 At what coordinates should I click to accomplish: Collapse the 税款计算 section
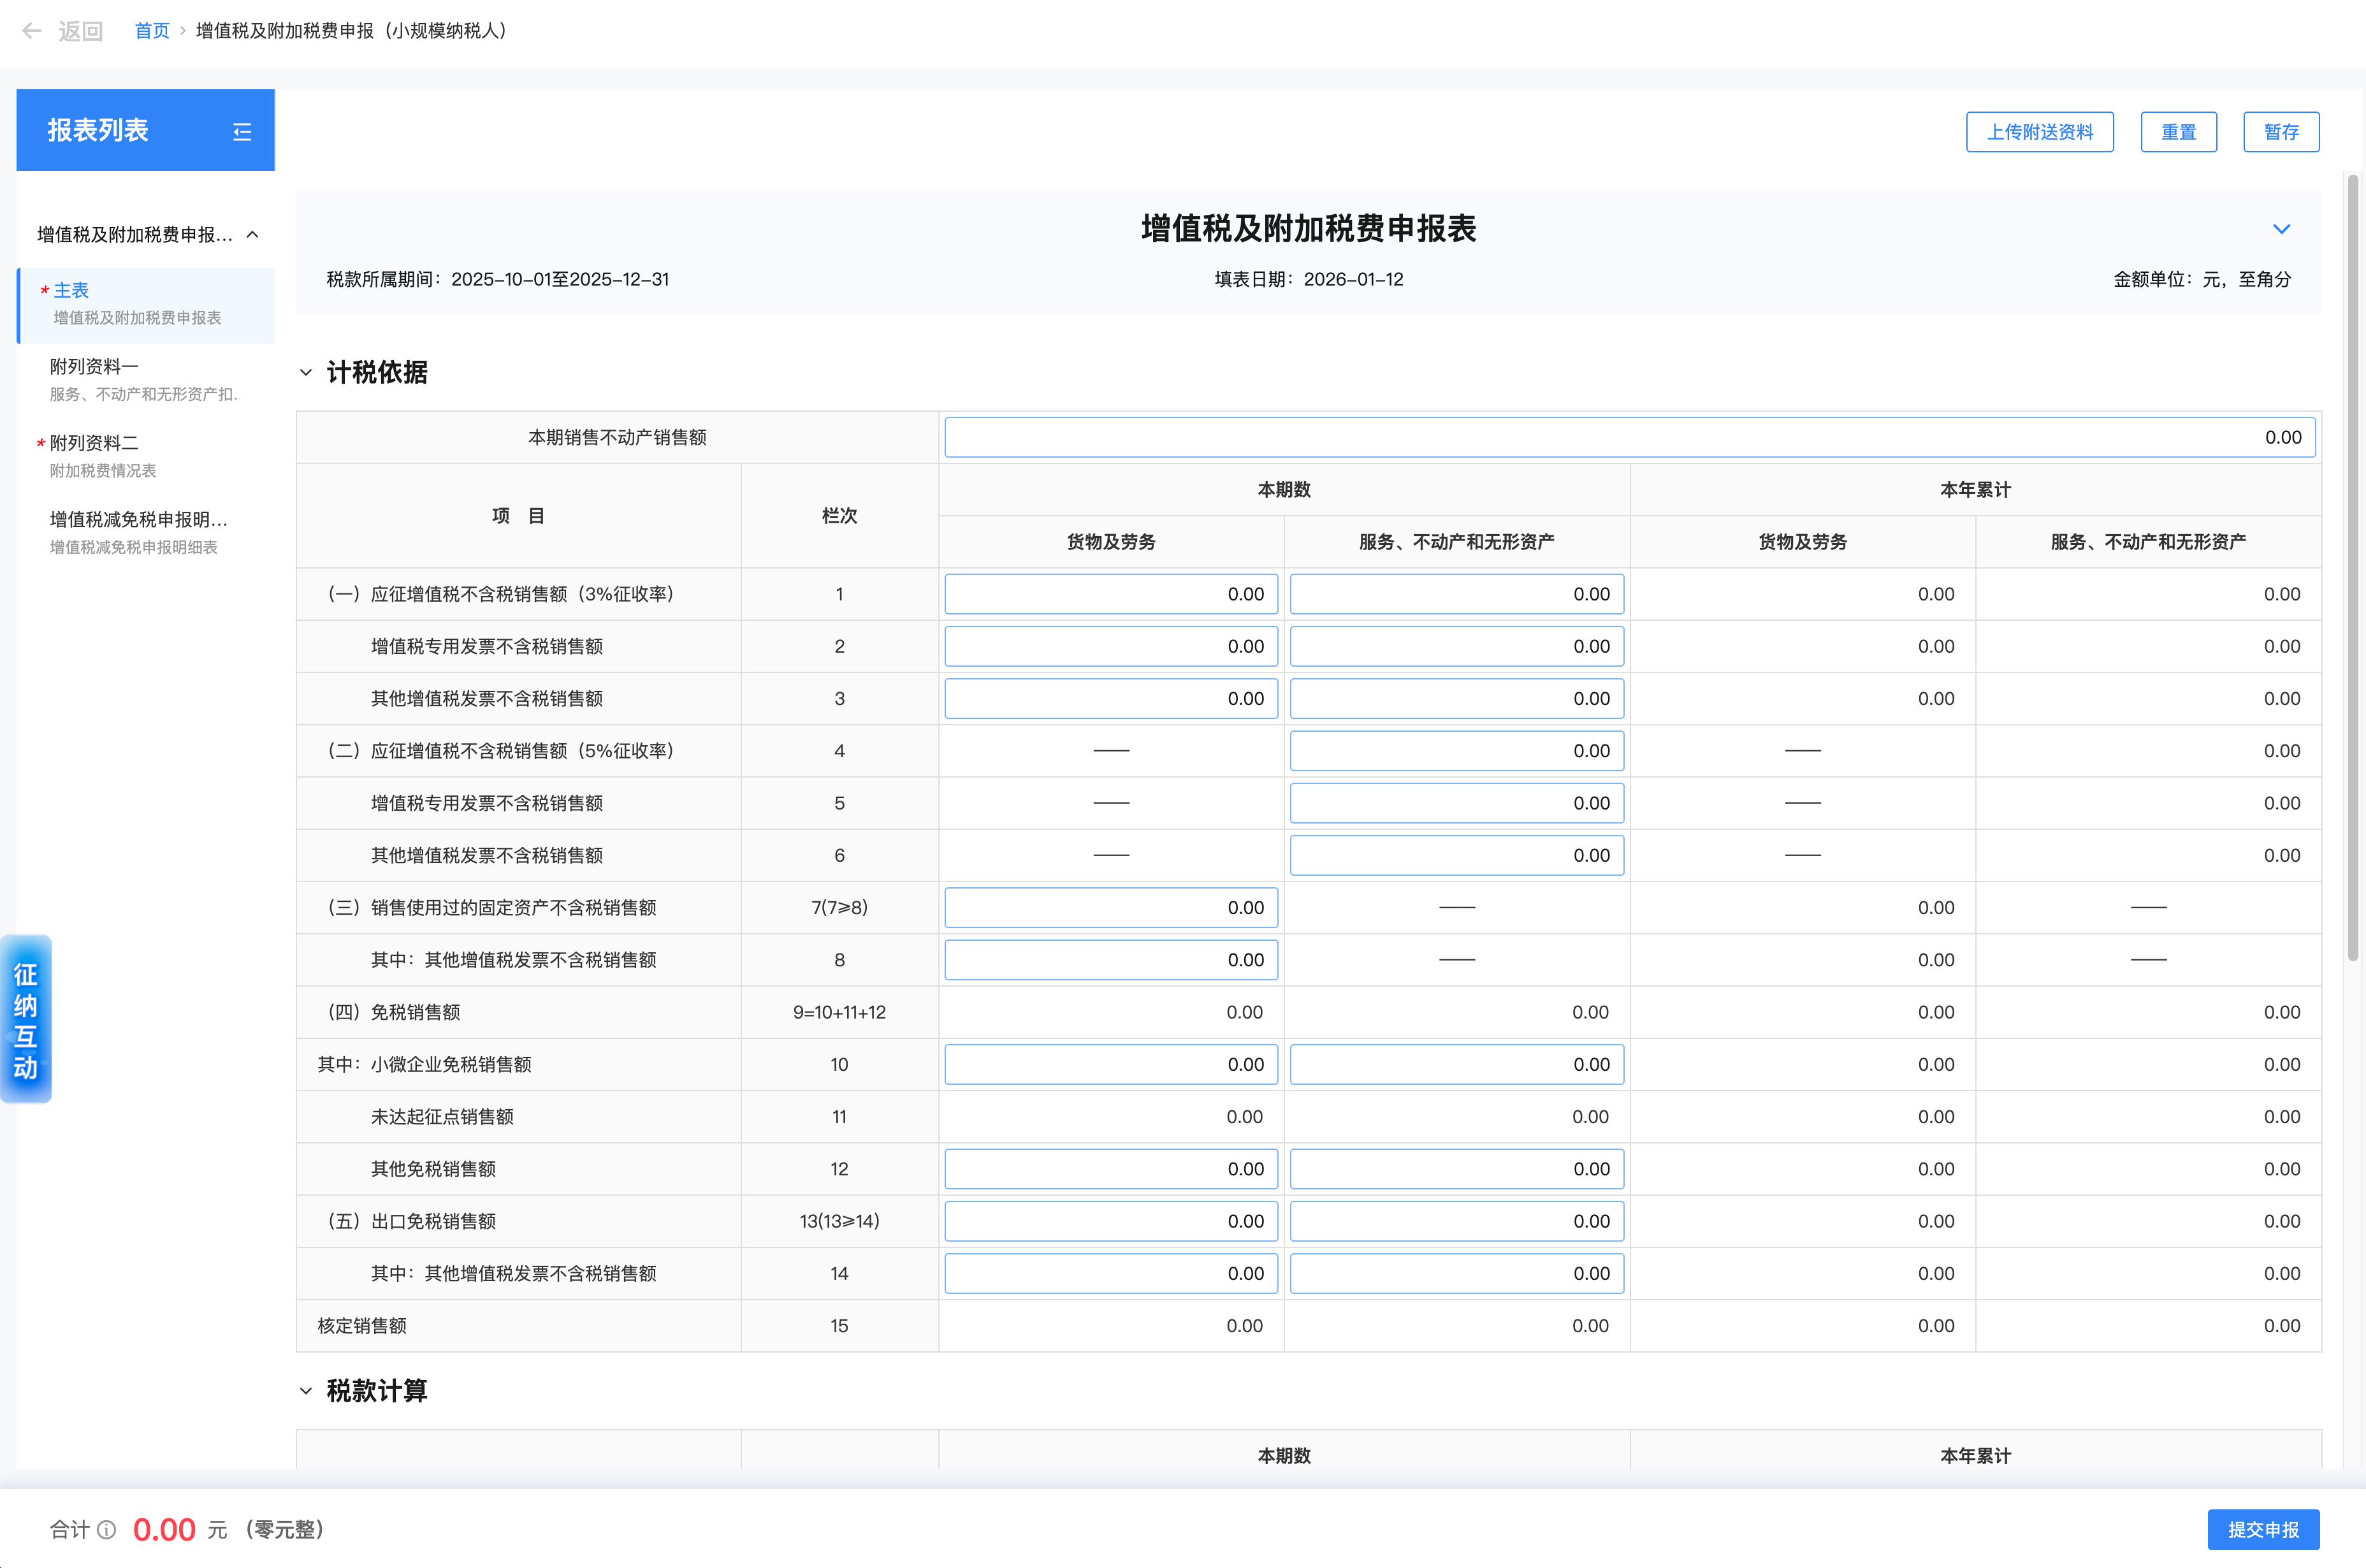click(x=306, y=1391)
